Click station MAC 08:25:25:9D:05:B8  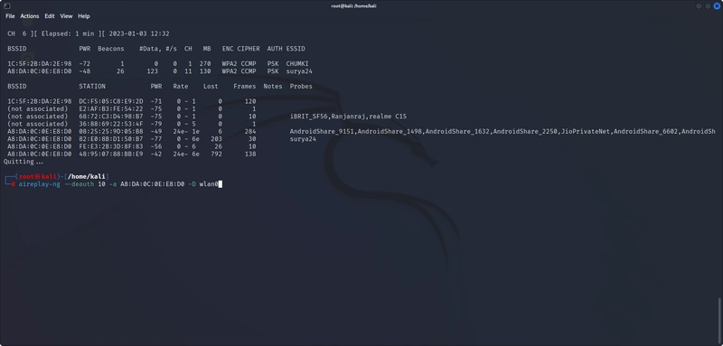[x=111, y=131]
